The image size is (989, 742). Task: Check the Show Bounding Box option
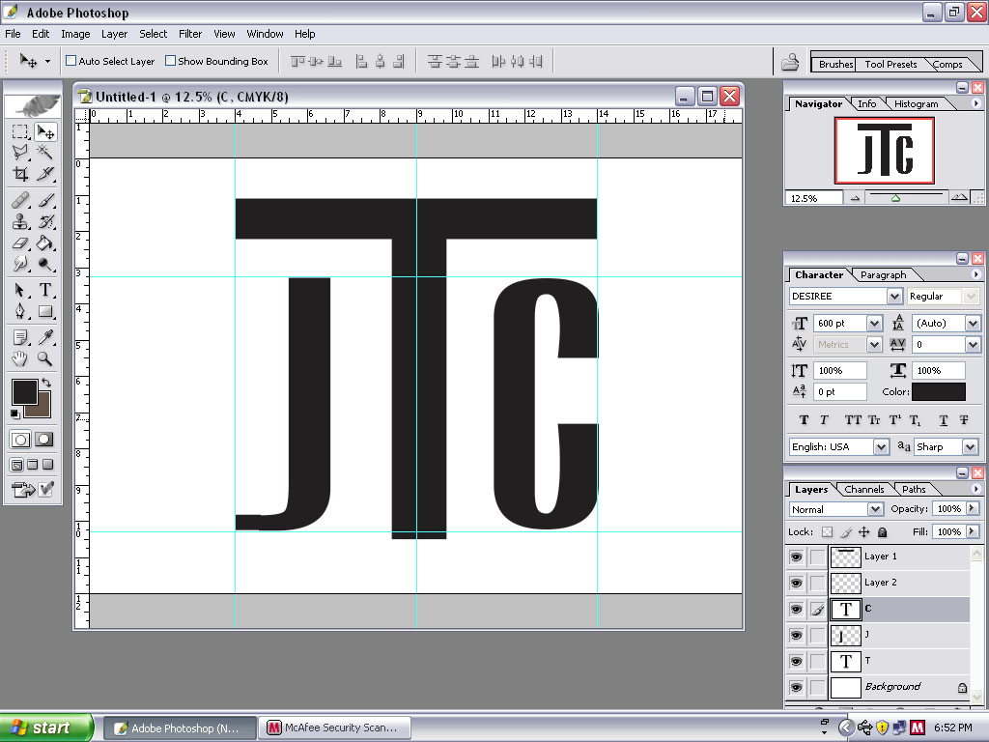click(170, 61)
